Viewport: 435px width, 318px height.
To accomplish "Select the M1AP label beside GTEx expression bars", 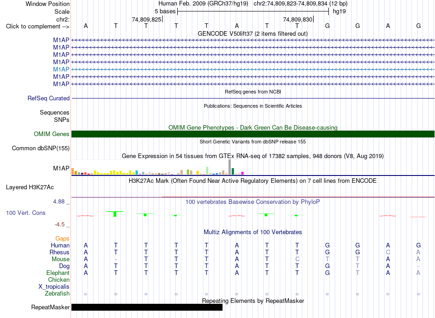I will click(x=61, y=168).
